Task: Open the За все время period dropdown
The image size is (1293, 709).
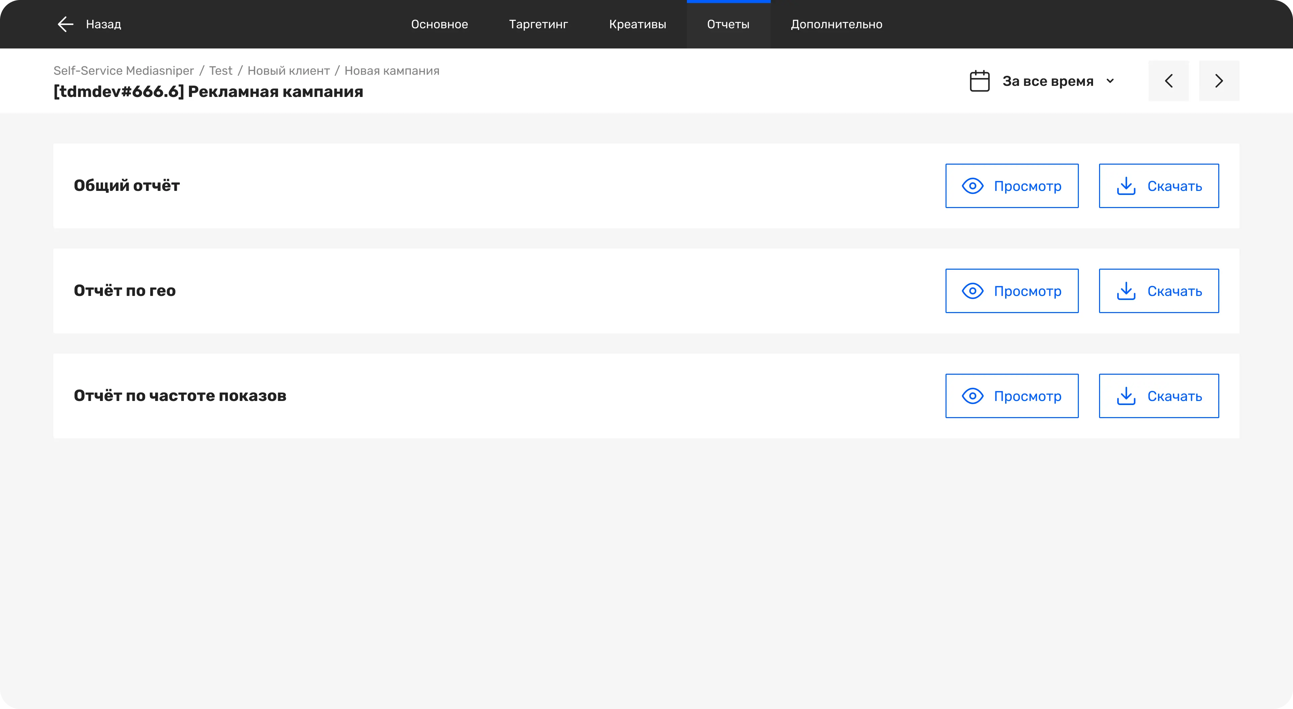Action: click(x=1048, y=81)
